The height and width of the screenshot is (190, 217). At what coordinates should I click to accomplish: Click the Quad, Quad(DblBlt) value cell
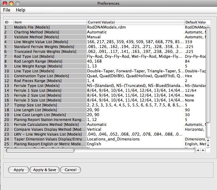coord(136,76)
